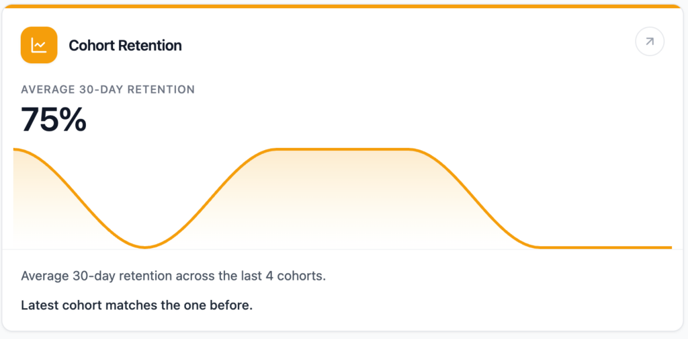
Task: Click the flat plateau of the retention line
Action: (x=343, y=149)
